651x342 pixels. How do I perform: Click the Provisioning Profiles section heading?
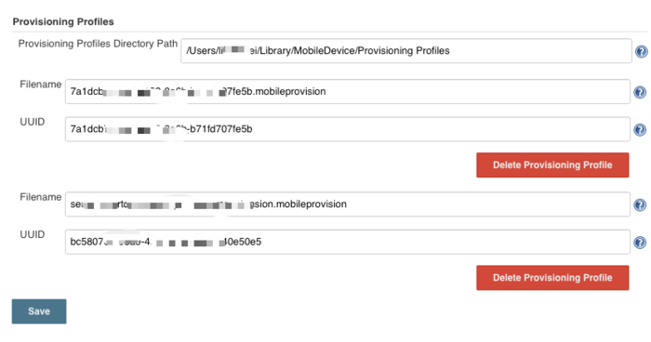pos(63,21)
